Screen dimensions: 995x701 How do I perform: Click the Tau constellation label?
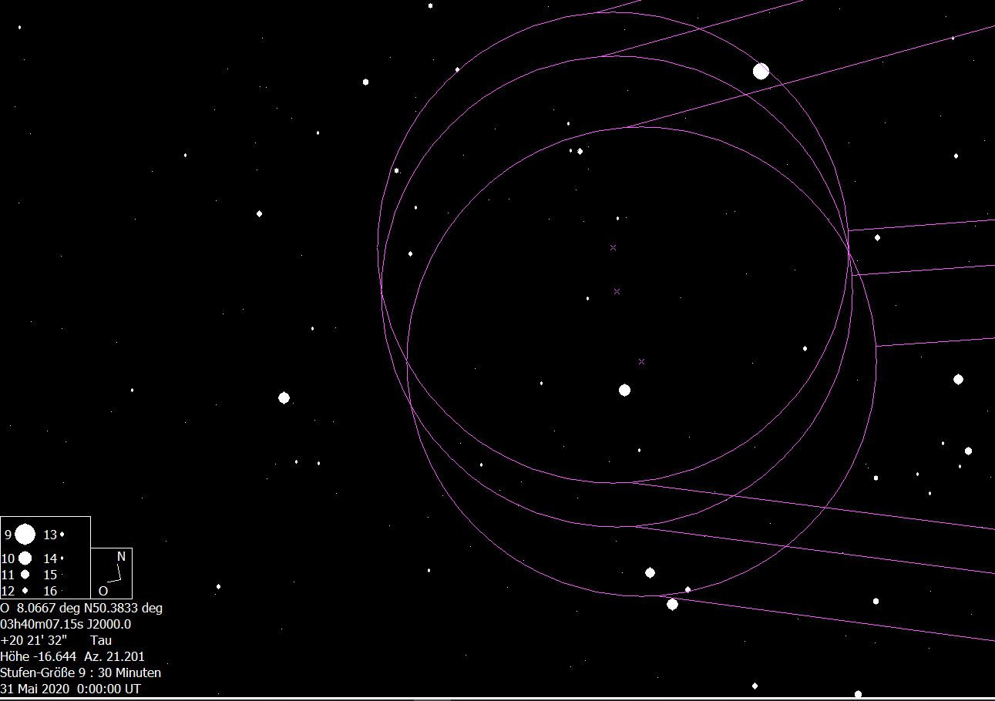click(x=101, y=640)
